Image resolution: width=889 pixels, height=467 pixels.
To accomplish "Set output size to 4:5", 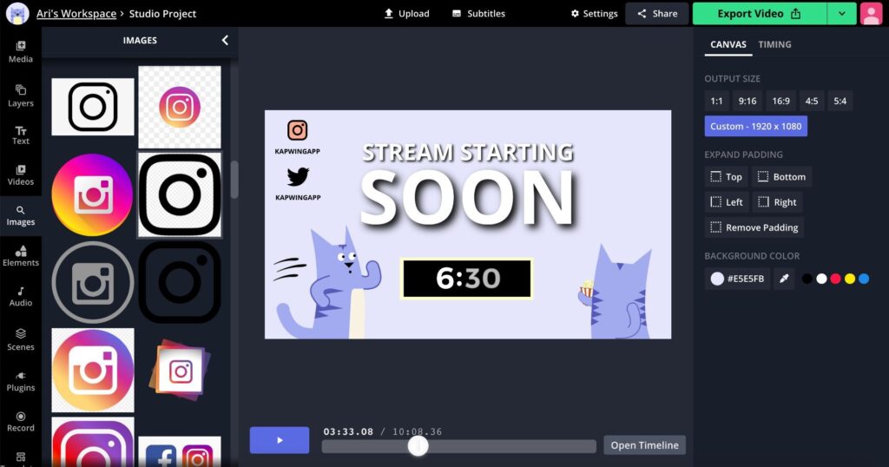I will pyautogui.click(x=812, y=101).
